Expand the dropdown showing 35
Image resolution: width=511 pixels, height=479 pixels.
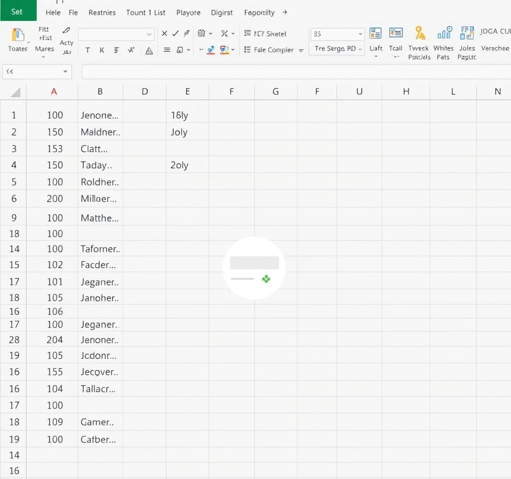[360, 34]
